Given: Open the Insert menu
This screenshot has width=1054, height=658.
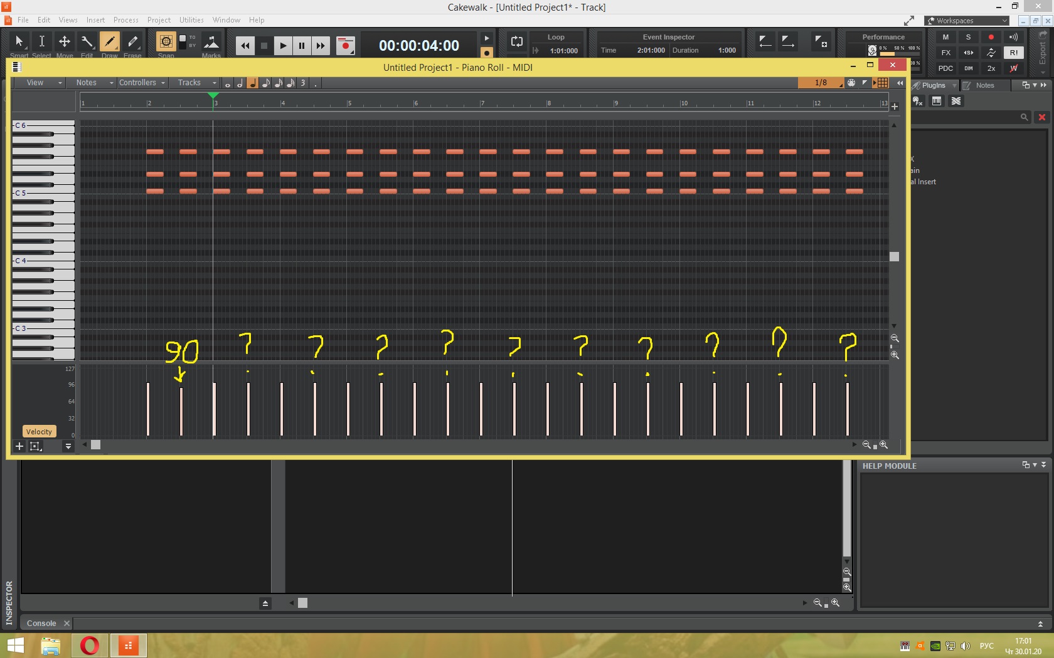Looking at the screenshot, I should (x=96, y=20).
